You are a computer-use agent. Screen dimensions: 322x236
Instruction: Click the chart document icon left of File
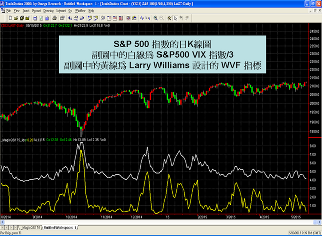point(3,10)
